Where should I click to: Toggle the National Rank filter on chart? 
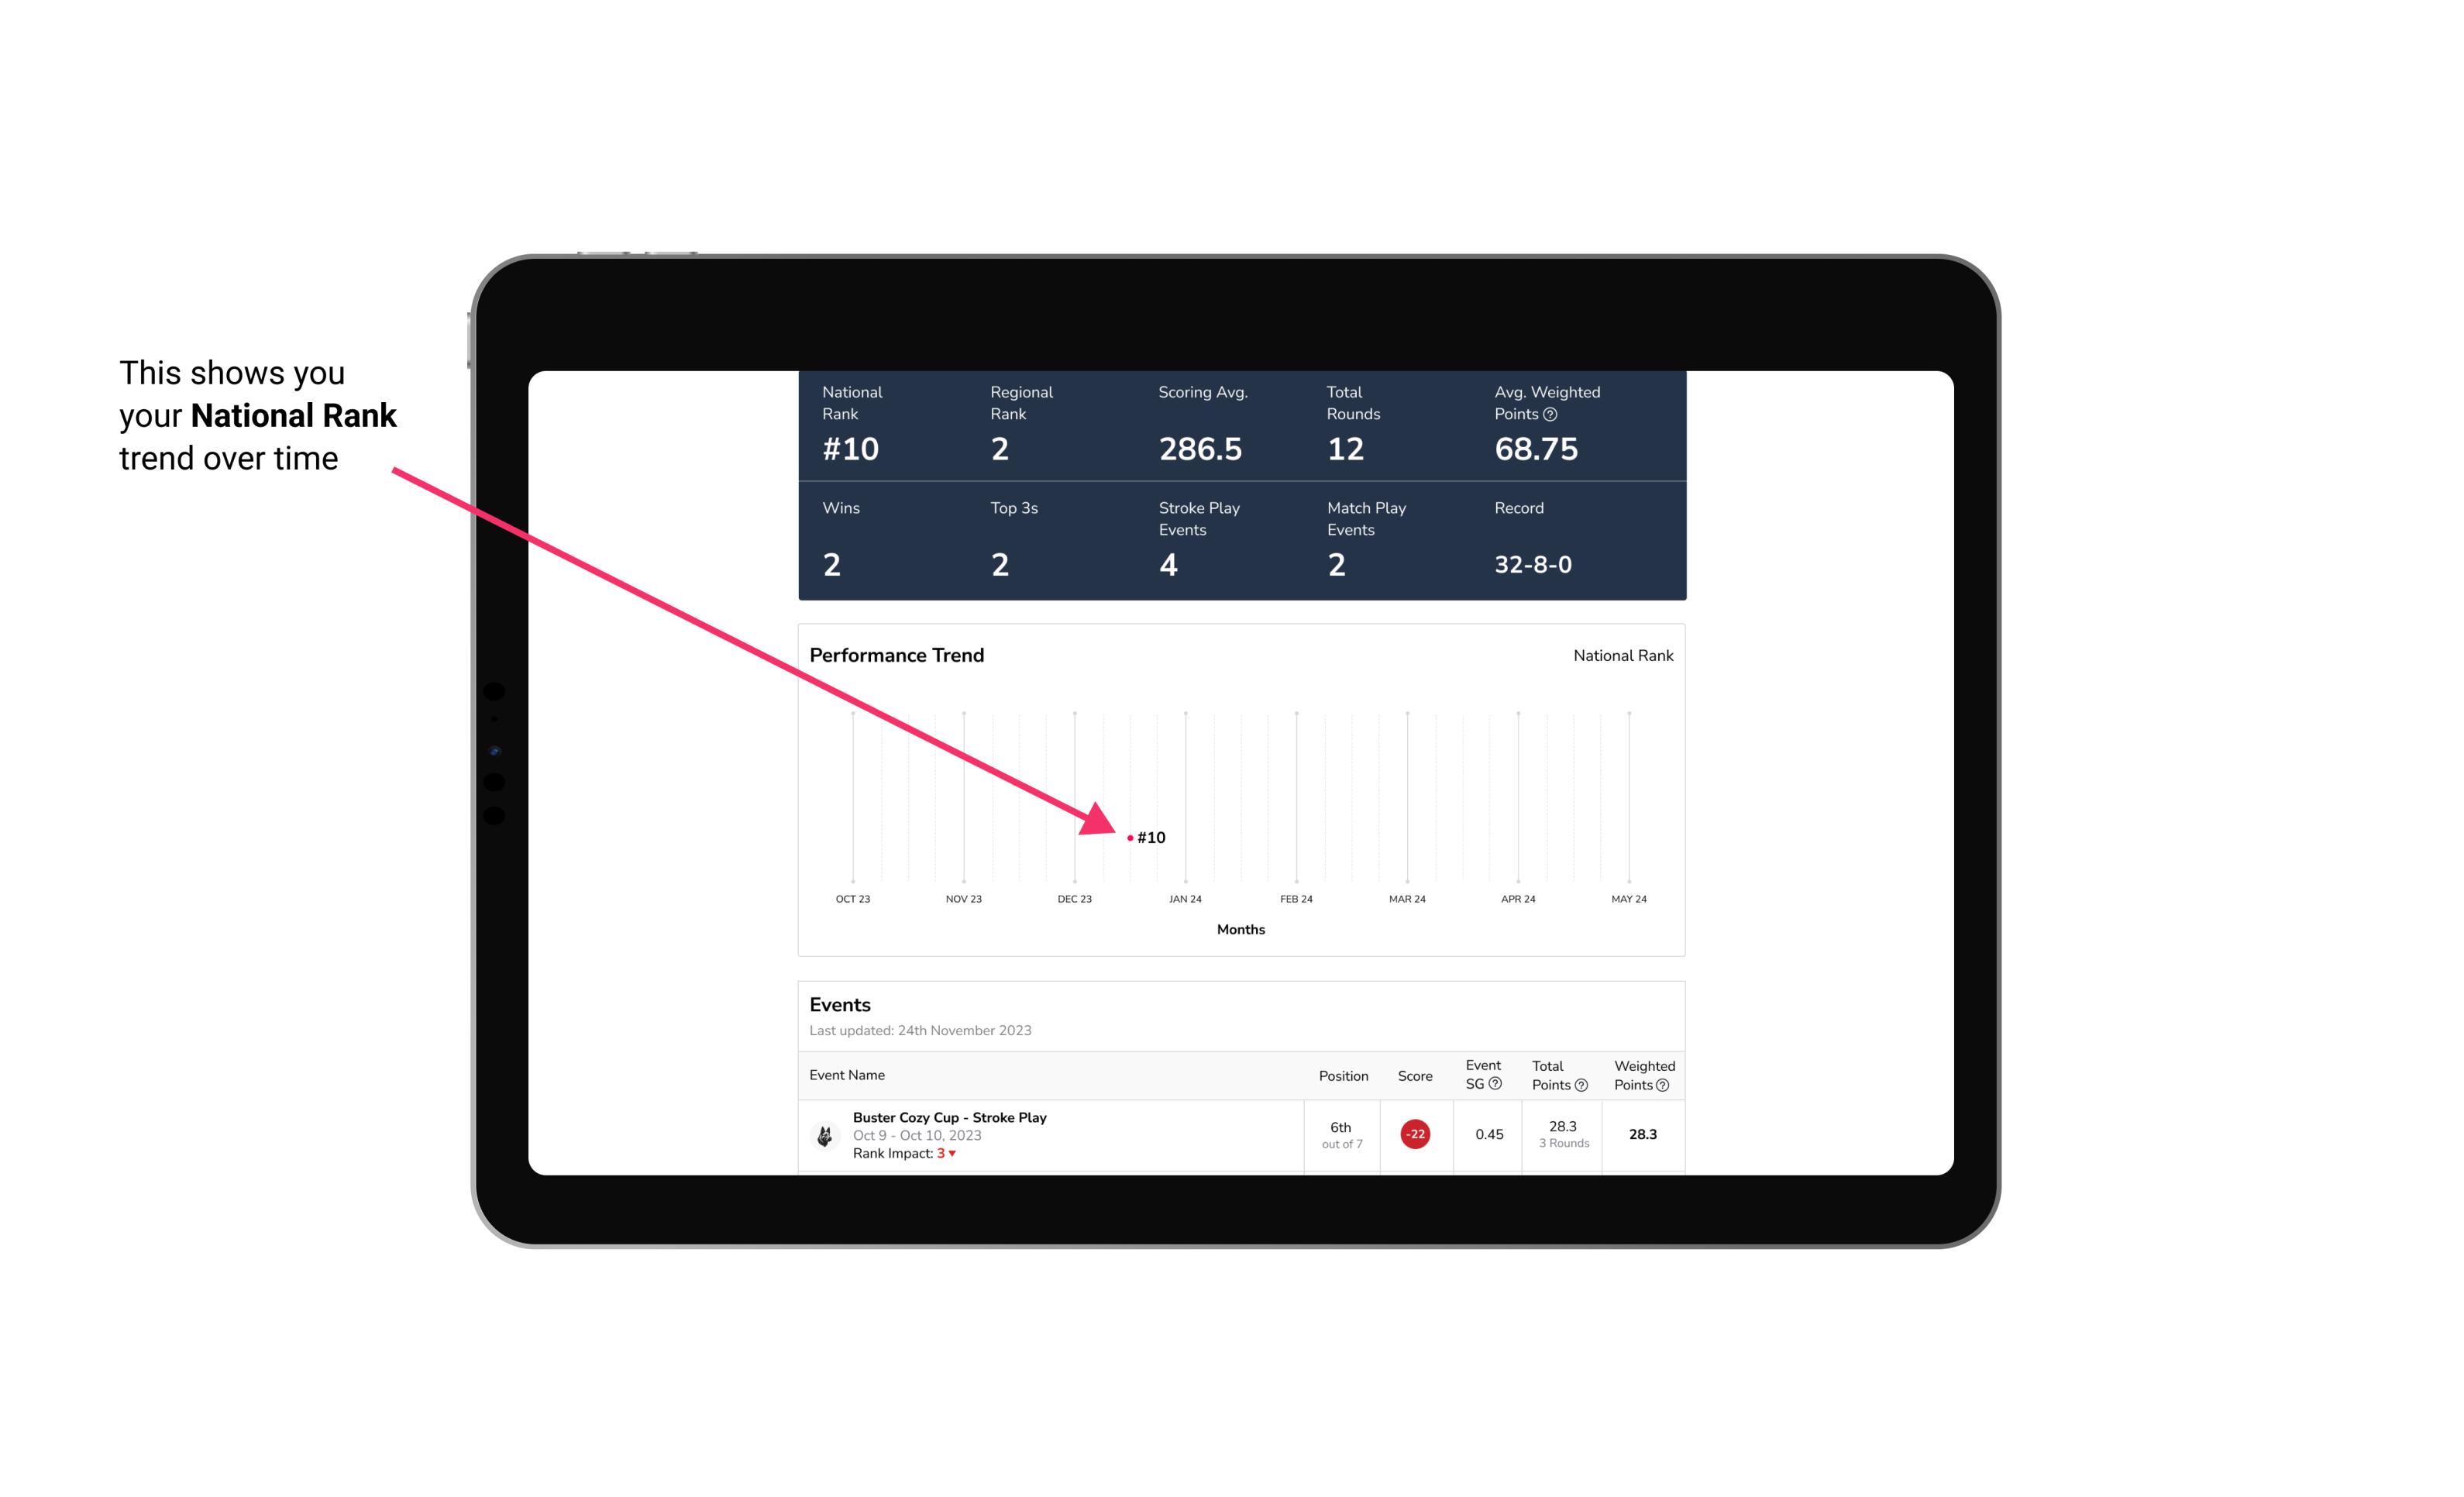1621,655
